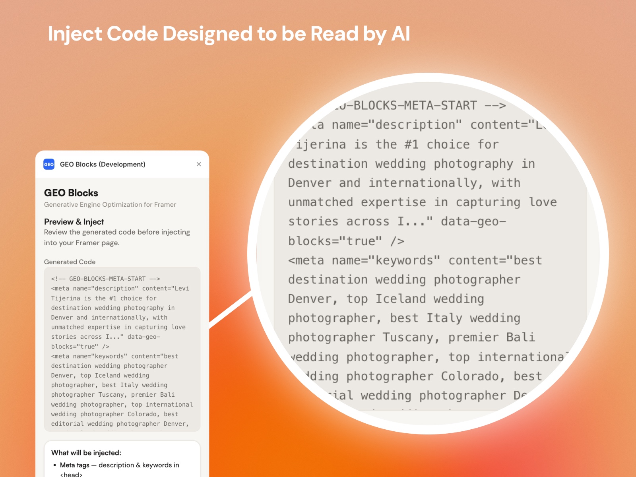The image size is (636, 477).
Task: Click the head tag text in bullet
Action: pyautogui.click(x=71, y=474)
